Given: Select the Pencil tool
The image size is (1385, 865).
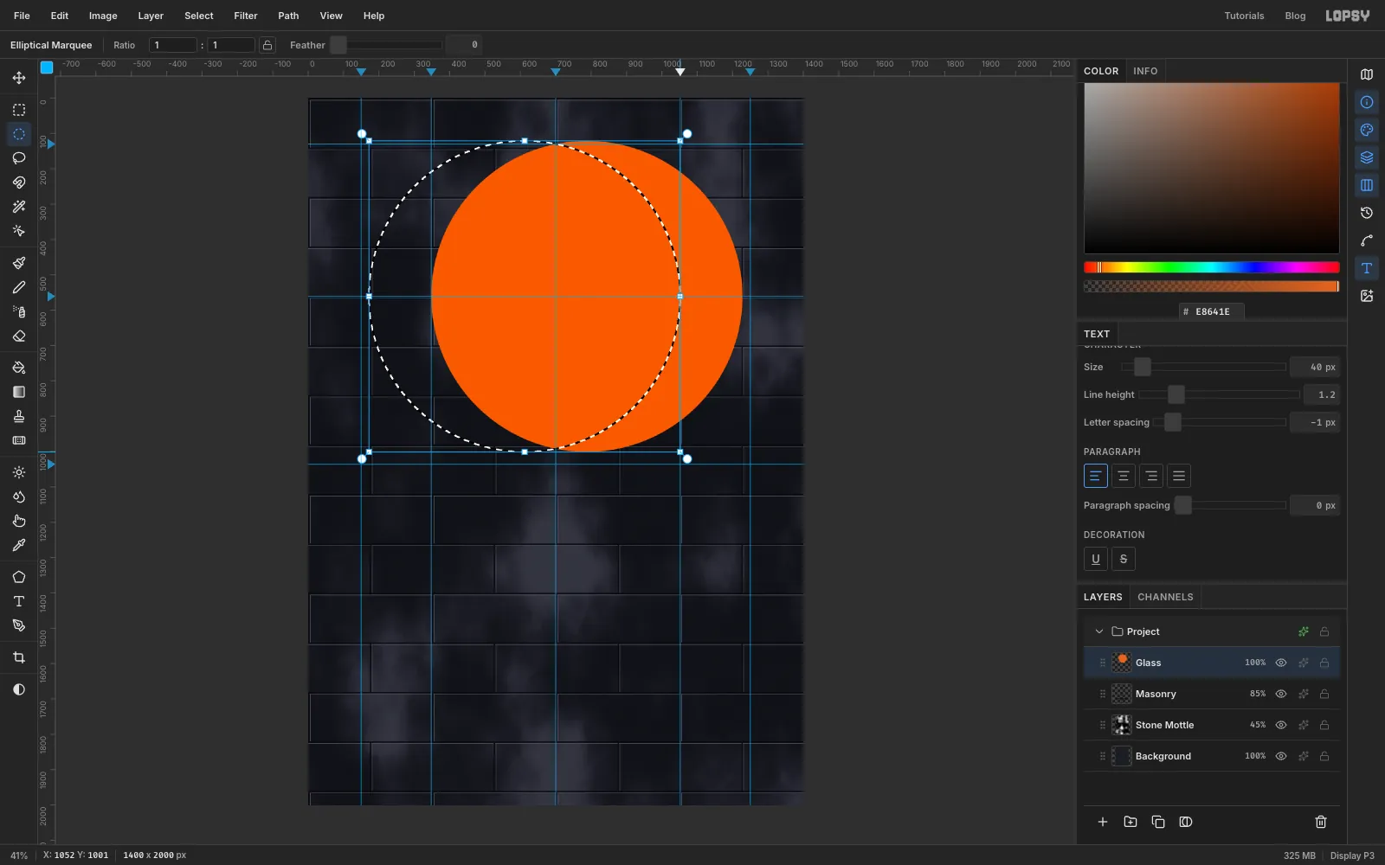Looking at the screenshot, I should point(19,287).
